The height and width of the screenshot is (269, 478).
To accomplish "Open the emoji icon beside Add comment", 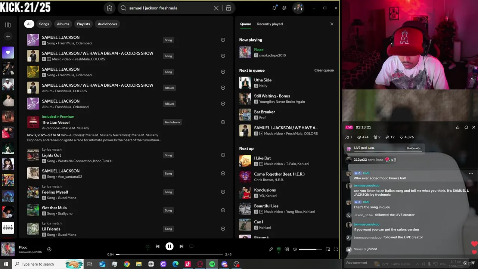I will [465, 263].
